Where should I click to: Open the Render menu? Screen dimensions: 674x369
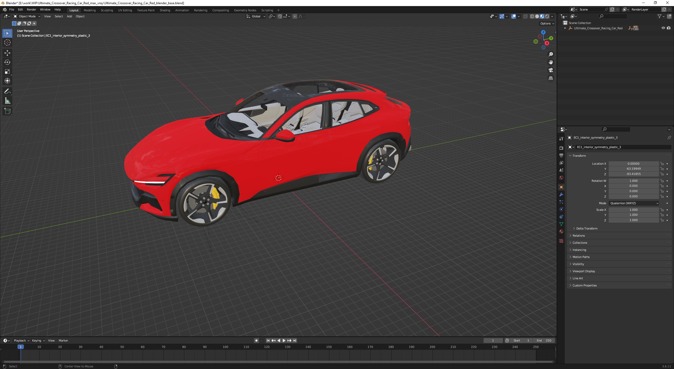[x=31, y=9]
